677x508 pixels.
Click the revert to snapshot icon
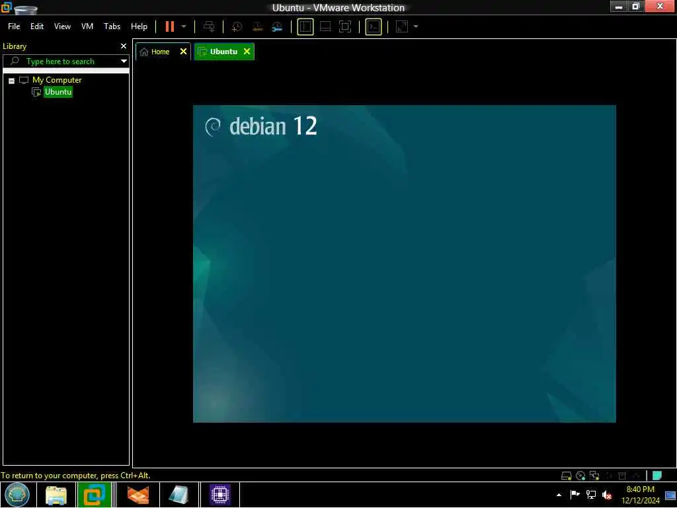[x=257, y=26]
